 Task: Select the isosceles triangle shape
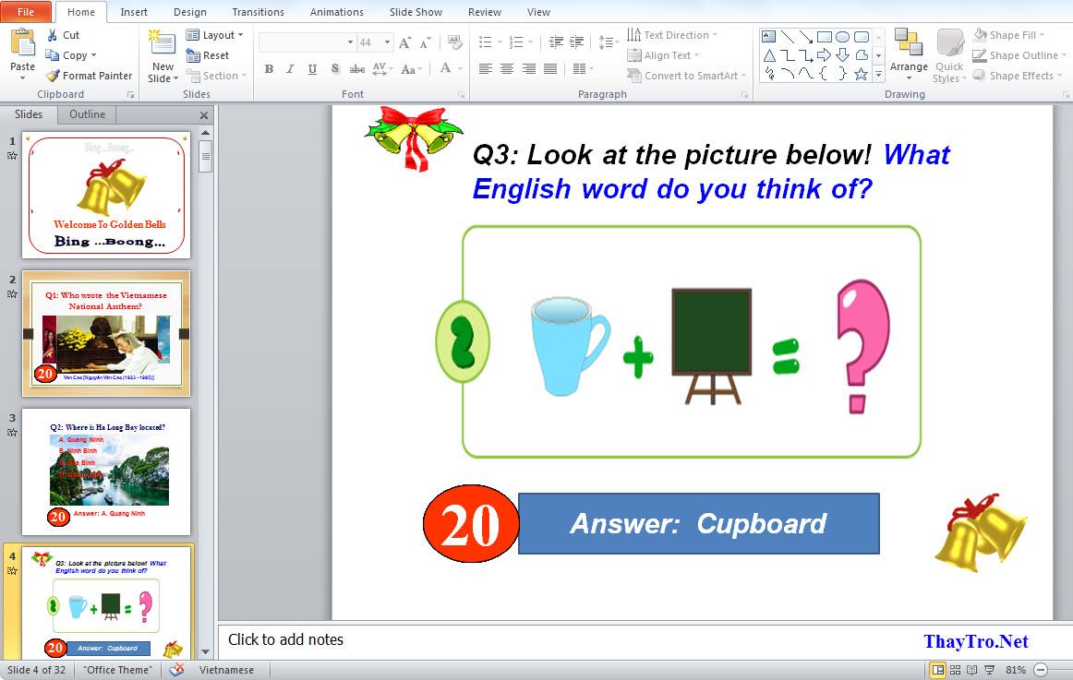pos(768,55)
